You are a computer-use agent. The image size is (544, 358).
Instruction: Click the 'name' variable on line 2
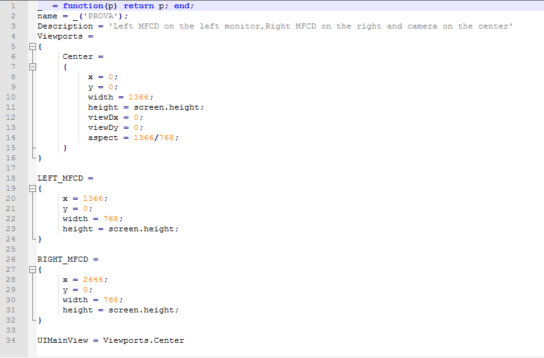click(x=47, y=16)
